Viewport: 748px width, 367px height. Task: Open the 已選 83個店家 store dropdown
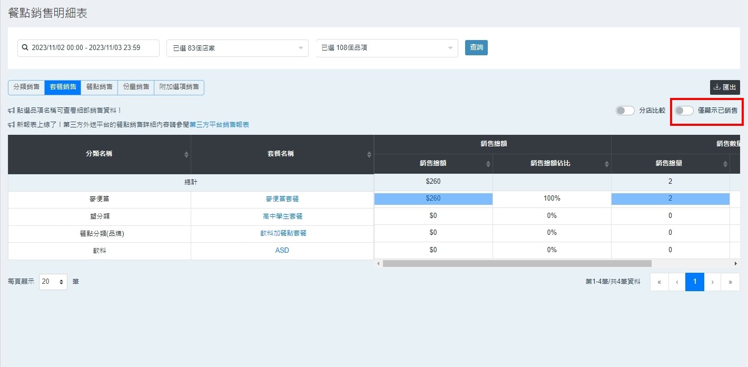click(237, 48)
